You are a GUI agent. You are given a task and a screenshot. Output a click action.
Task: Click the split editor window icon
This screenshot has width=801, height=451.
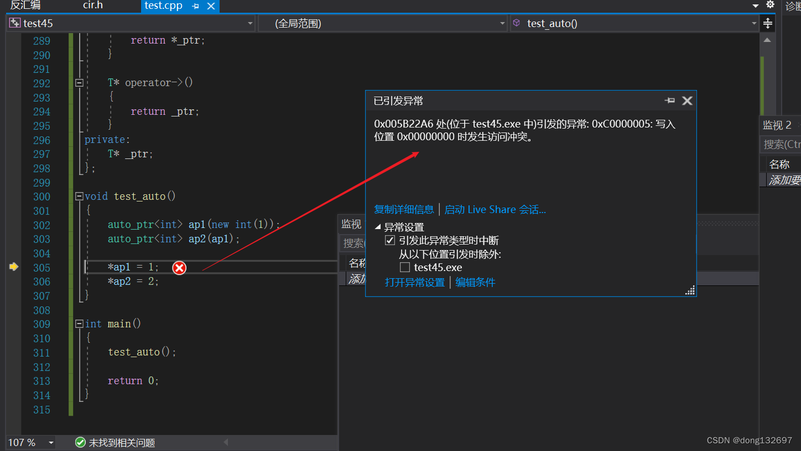[767, 23]
